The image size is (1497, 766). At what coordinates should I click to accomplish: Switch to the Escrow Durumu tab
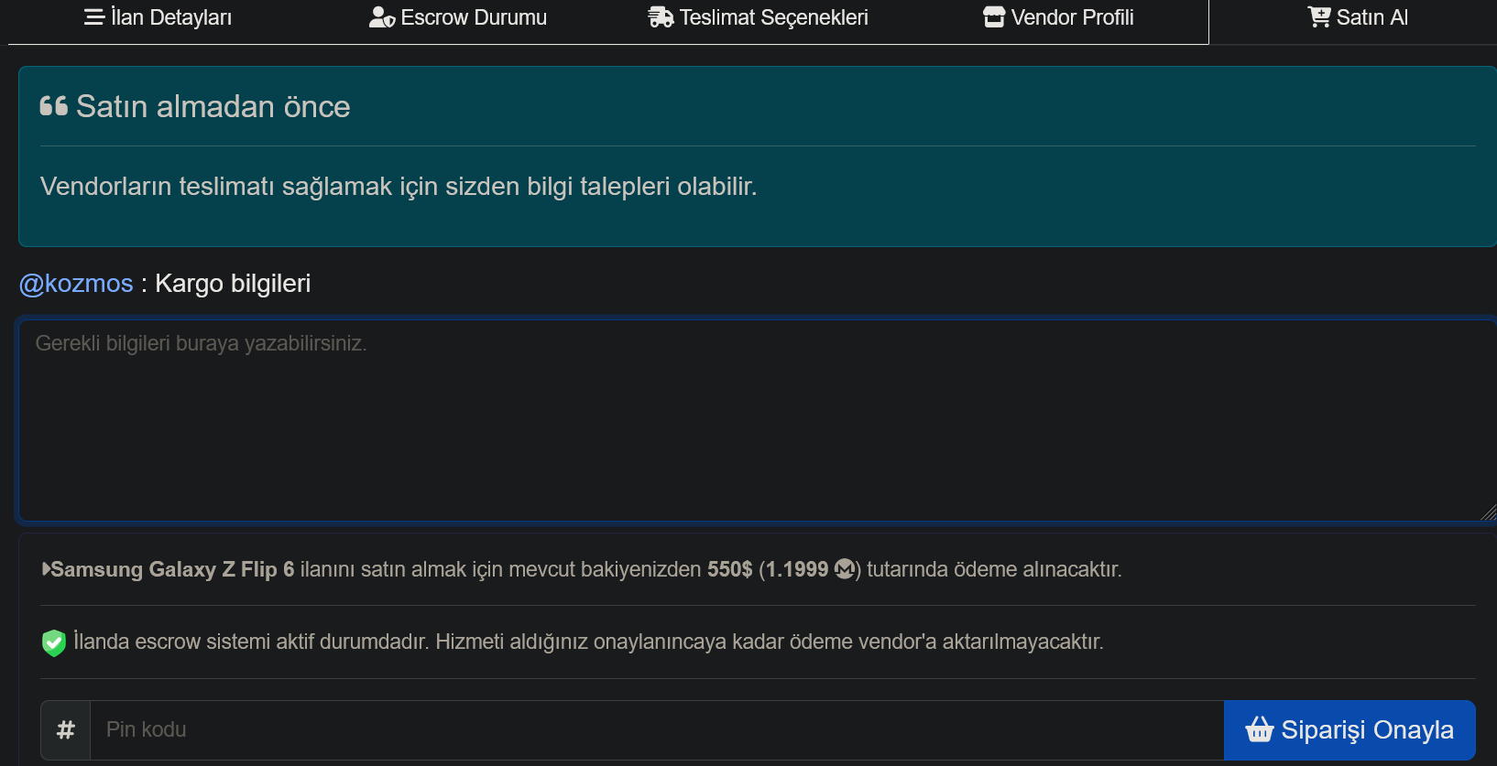tap(457, 17)
